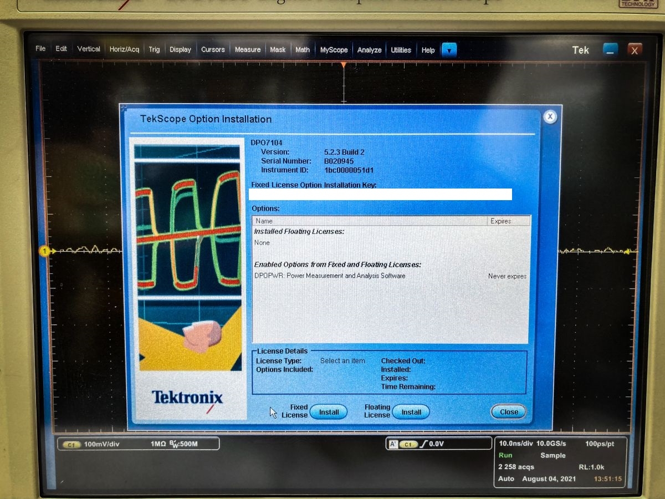Open the Trig menu
Viewport: 665px width, 499px height.
tap(154, 49)
